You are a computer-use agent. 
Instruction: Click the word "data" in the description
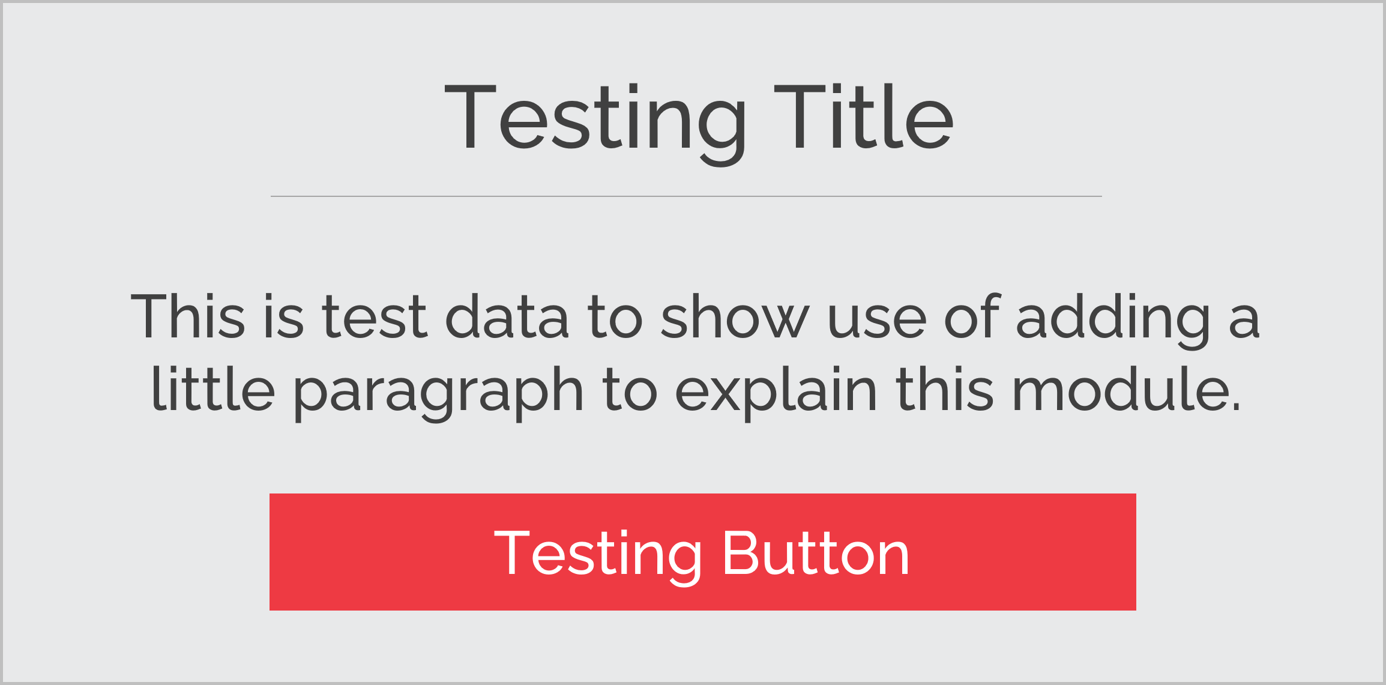coord(507,316)
